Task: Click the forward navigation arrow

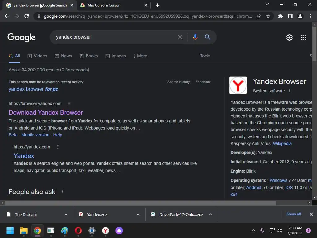Action: click(x=17, y=16)
